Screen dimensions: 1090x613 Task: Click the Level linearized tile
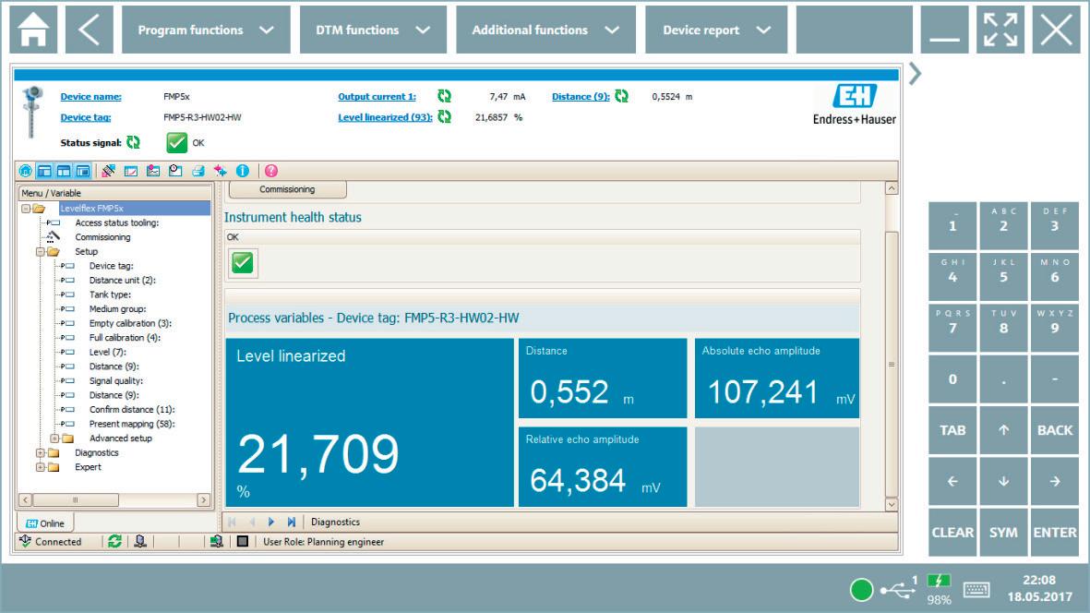pos(370,423)
